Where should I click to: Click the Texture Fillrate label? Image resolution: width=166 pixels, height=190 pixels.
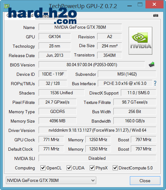(97, 102)
